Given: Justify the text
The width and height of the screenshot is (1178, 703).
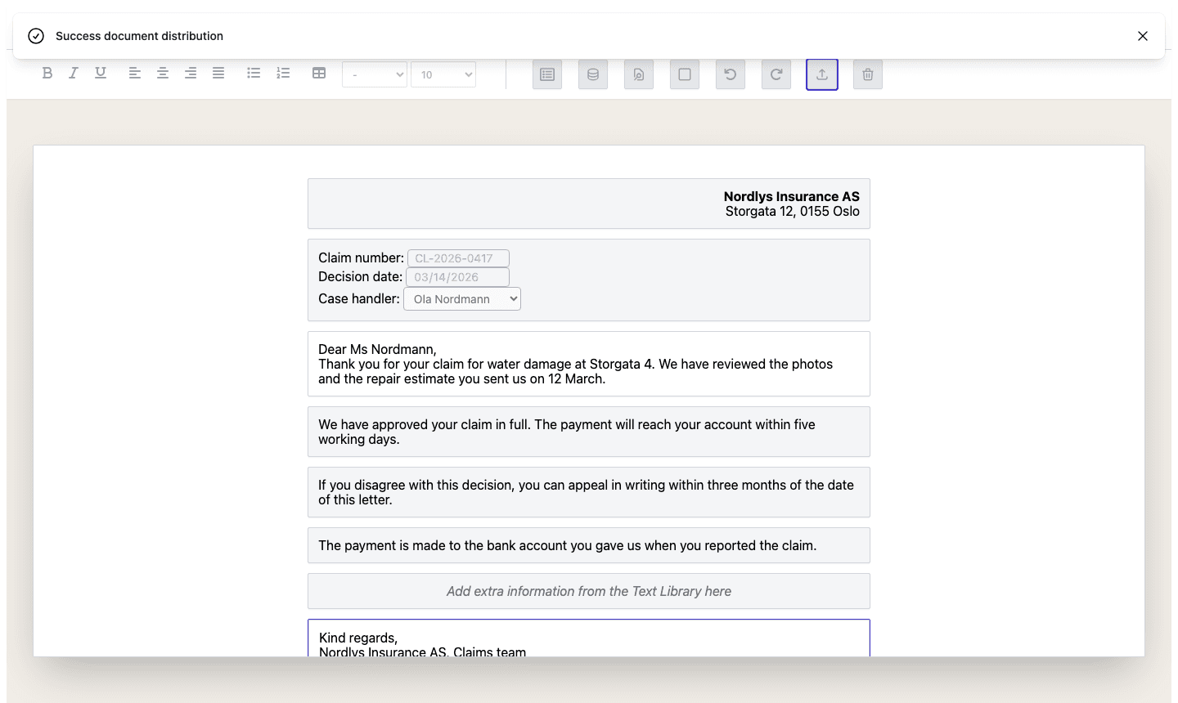Looking at the screenshot, I should point(218,73).
